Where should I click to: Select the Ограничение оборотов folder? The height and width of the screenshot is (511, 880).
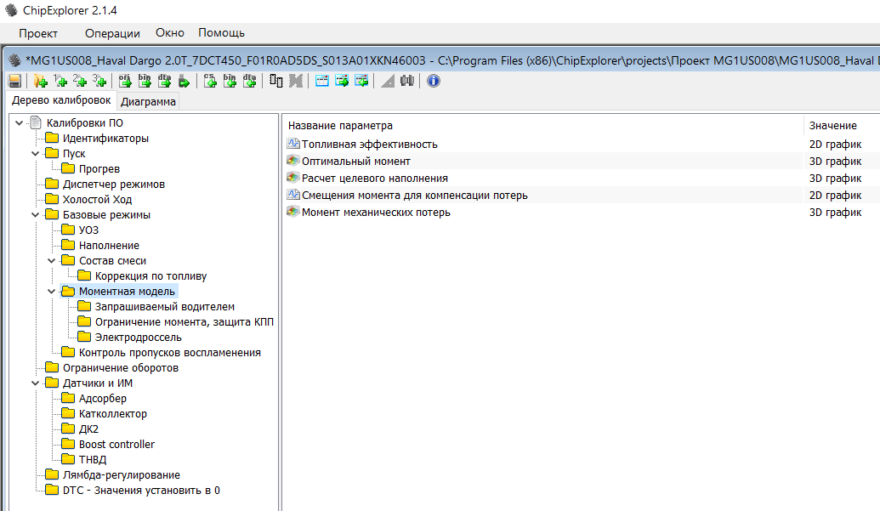(x=120, y=368)
